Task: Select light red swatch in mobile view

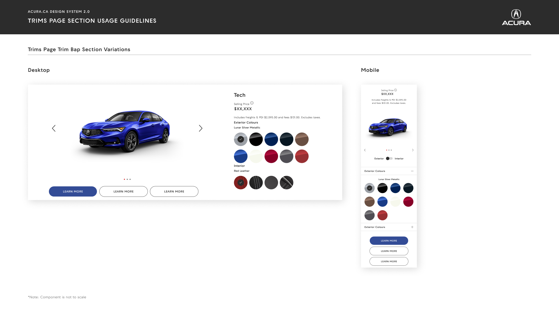Action: tap(383, 215)
